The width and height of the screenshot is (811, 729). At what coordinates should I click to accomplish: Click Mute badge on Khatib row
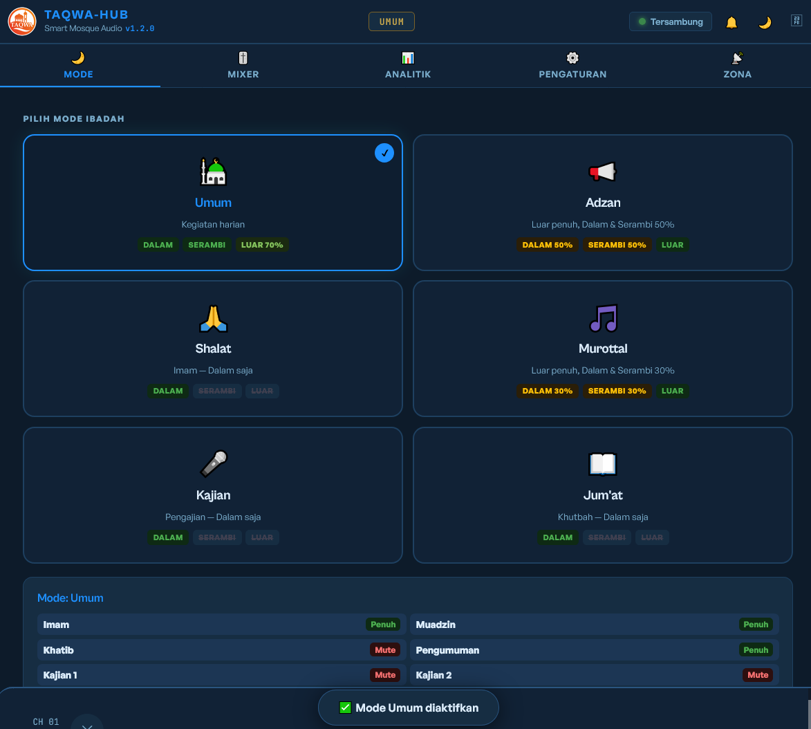(x=385, y=650)
